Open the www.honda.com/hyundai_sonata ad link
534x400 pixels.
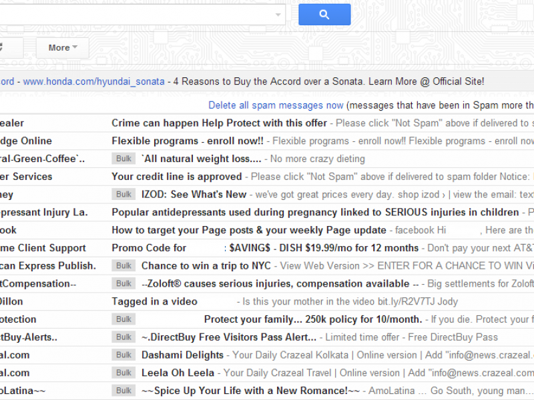point(93,81)
